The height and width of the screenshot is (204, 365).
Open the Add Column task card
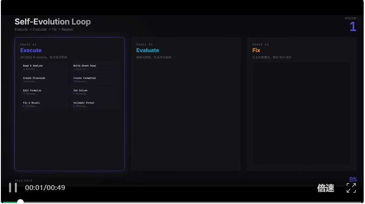(x=94, y=91)
